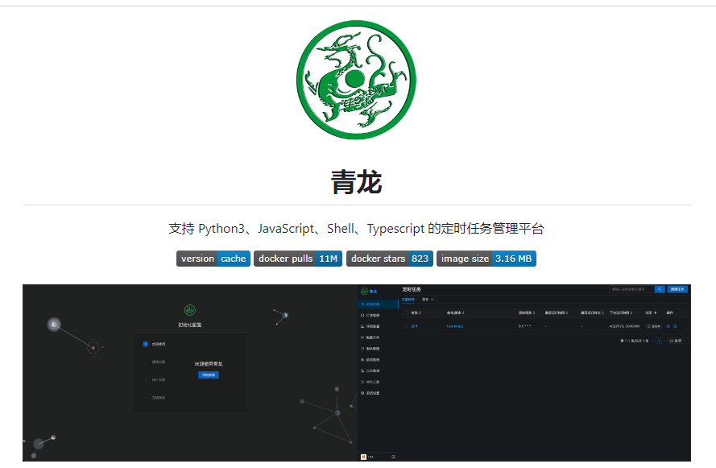Viewport: 716px width, 468px height.
Task: Click page number 1 in pagination
Action: [658, 341]
